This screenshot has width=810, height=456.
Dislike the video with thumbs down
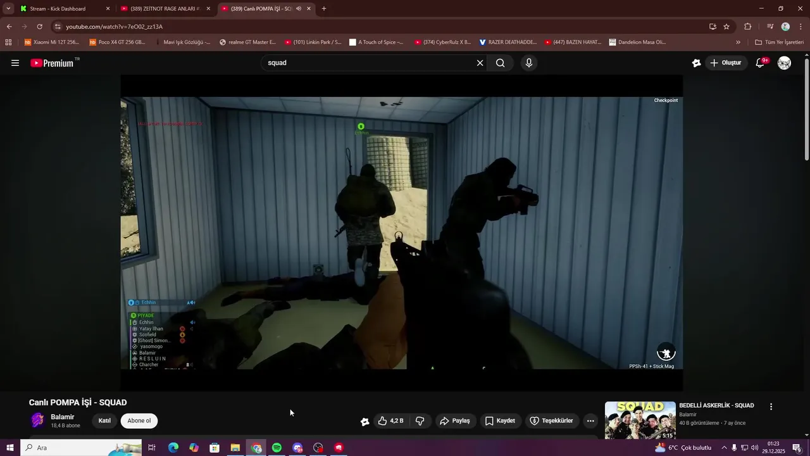tap(420, 421)
